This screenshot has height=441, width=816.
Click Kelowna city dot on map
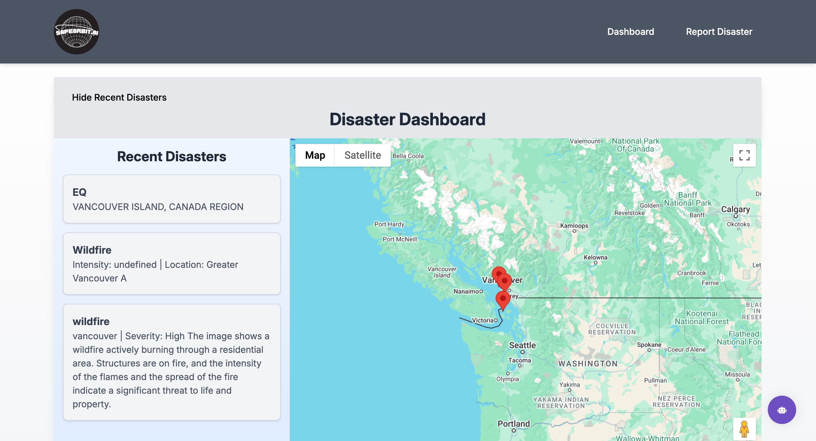point(595,263)
